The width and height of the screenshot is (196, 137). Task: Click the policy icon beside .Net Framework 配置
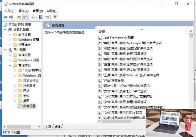pos(100,38)
